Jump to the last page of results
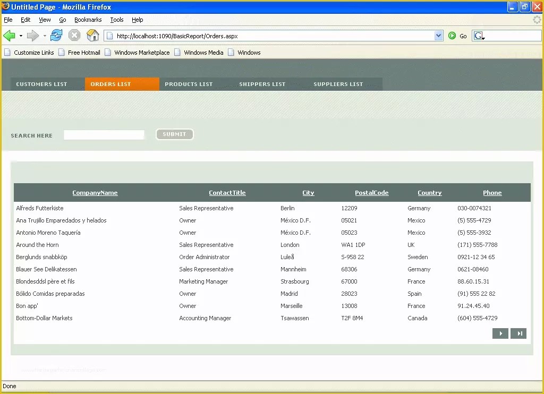Viewport: 544px width, 394px height. pyautogui.click(x=518, y=333)
